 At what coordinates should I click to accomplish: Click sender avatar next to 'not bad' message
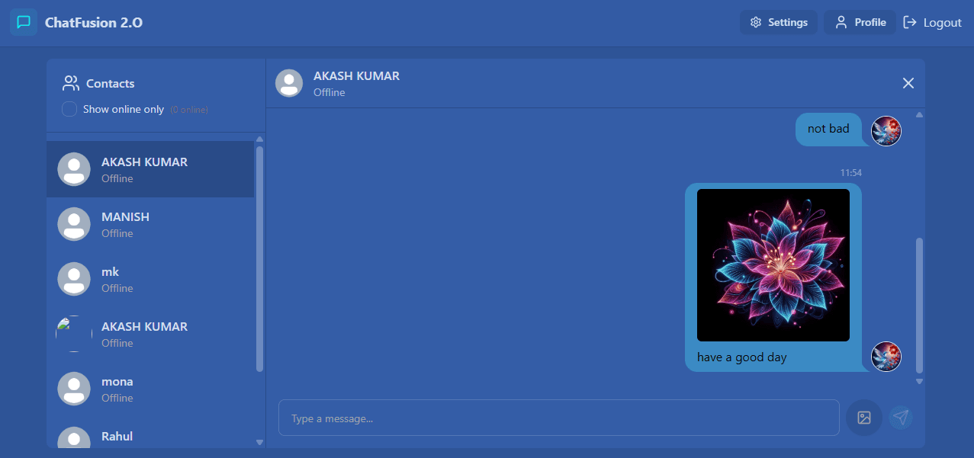886,131
